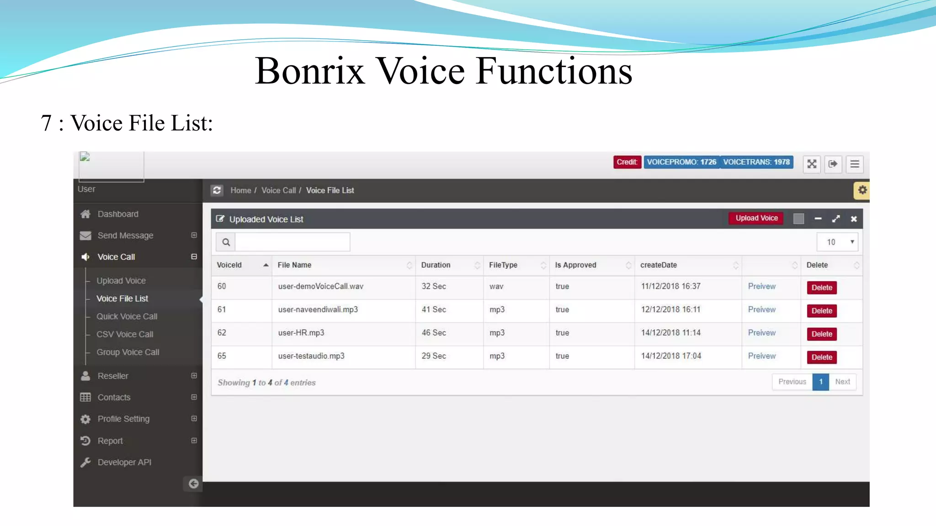Image resolution: width=936 pixels, height=526 pixels.
Task: Open Group Voice Call menu item
Action: coord(128,352)
